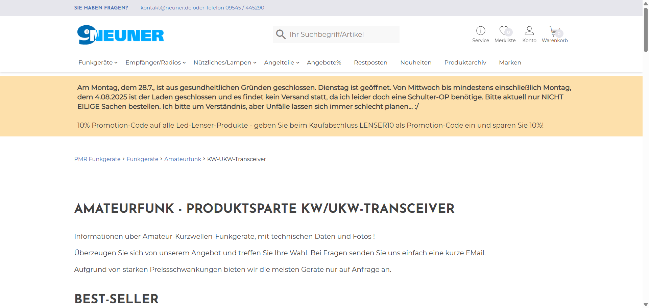This screenshot has height=308, width=649.
Task: Click the scrollbar down arrow
Action: click(646, 305)
